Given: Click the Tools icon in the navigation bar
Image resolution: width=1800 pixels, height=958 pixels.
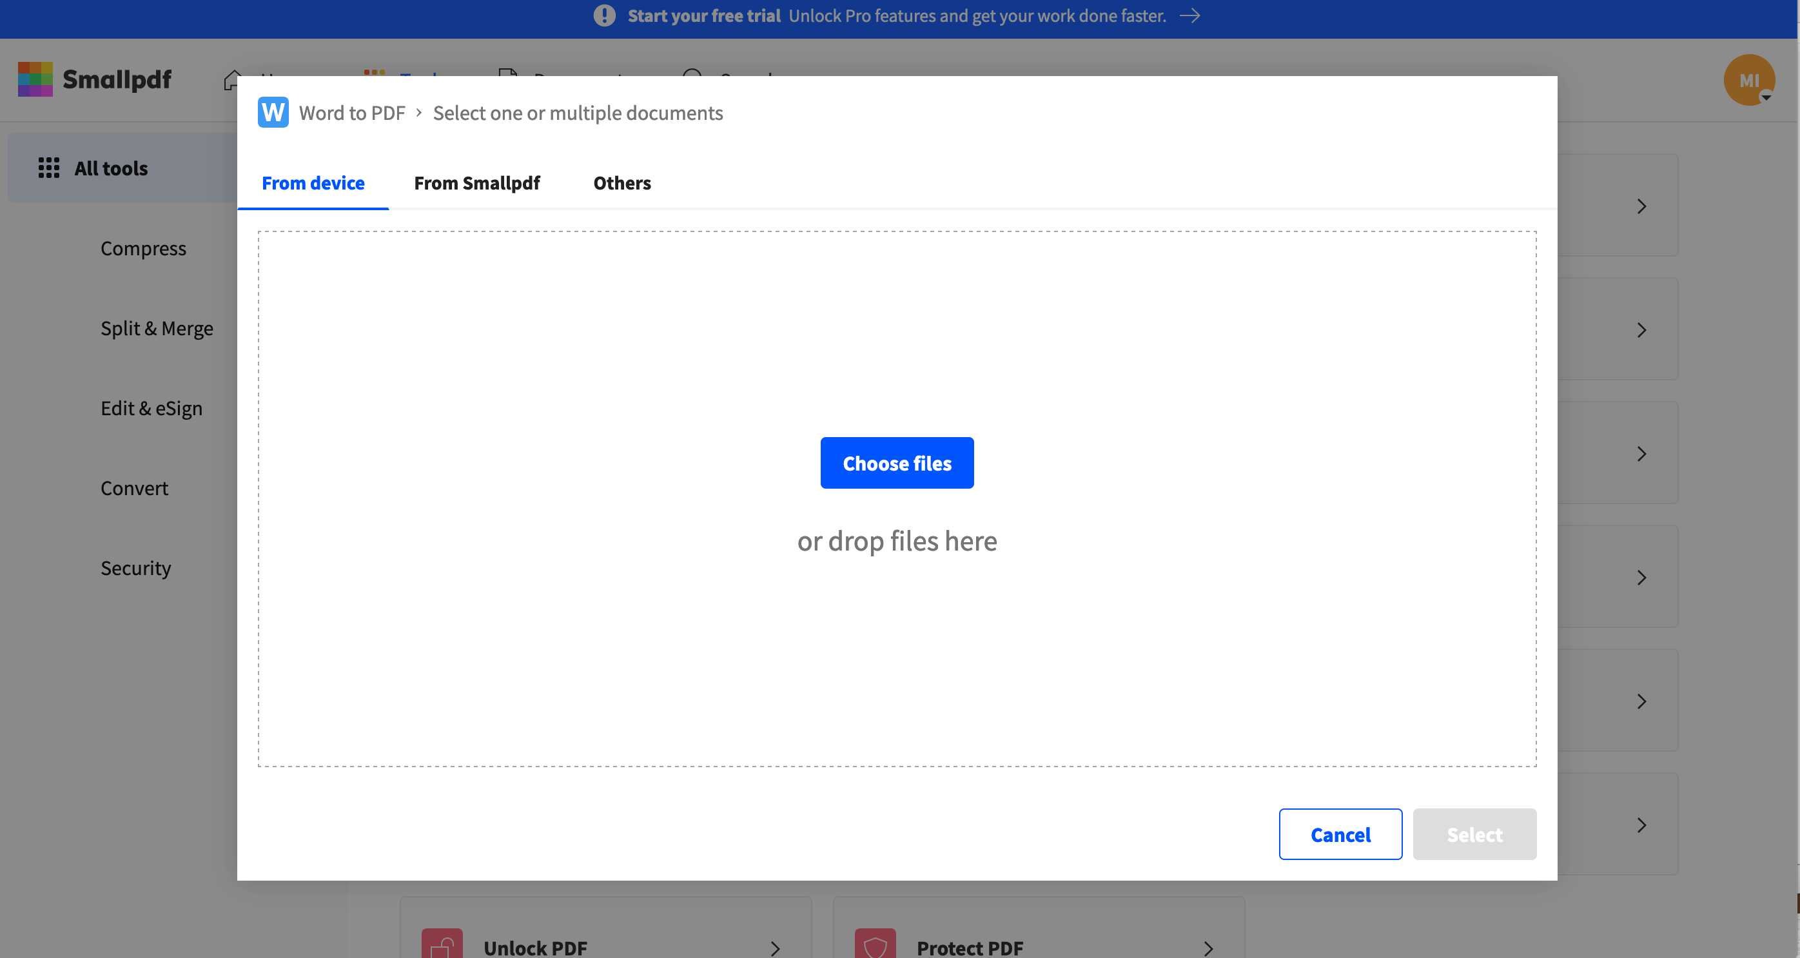Looking at the screenshot, I should 373,76.
